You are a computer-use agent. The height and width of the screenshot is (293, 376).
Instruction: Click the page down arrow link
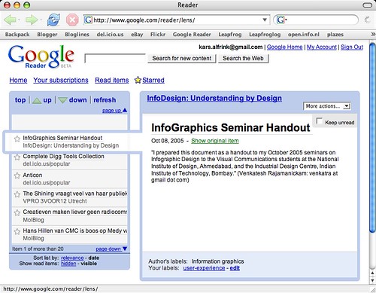coord(111,249)
